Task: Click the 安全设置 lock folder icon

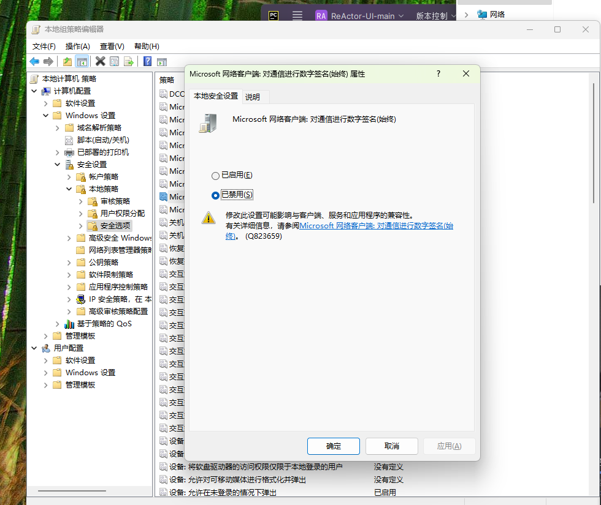Action: click(x=69, y=165)
